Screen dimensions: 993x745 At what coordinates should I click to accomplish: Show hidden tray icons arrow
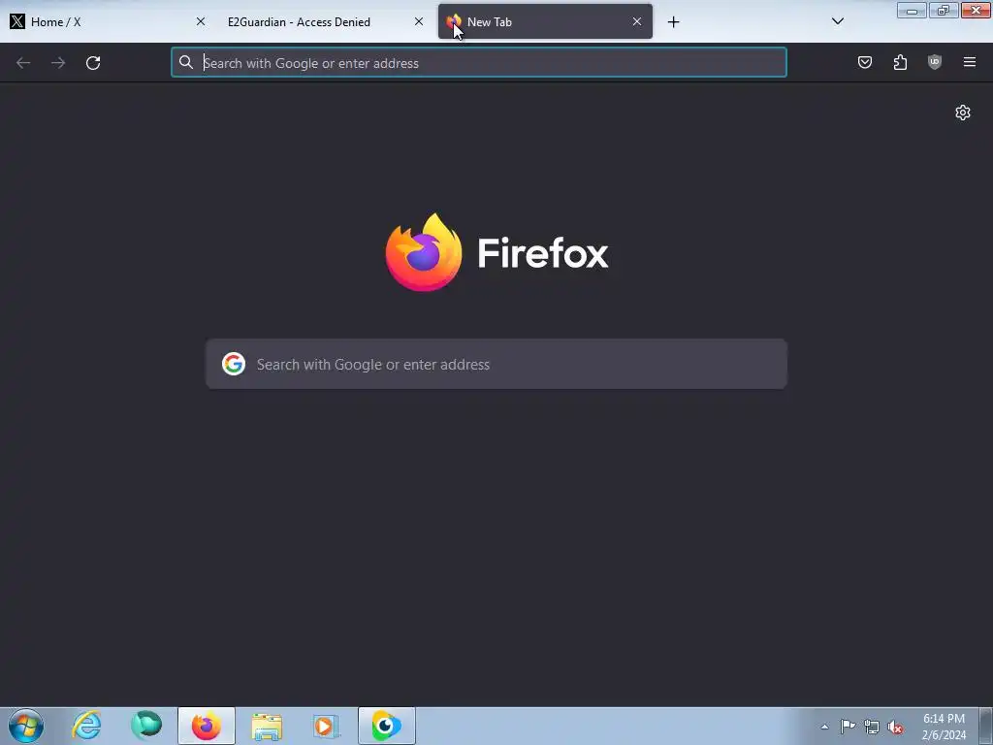[824, 727]
